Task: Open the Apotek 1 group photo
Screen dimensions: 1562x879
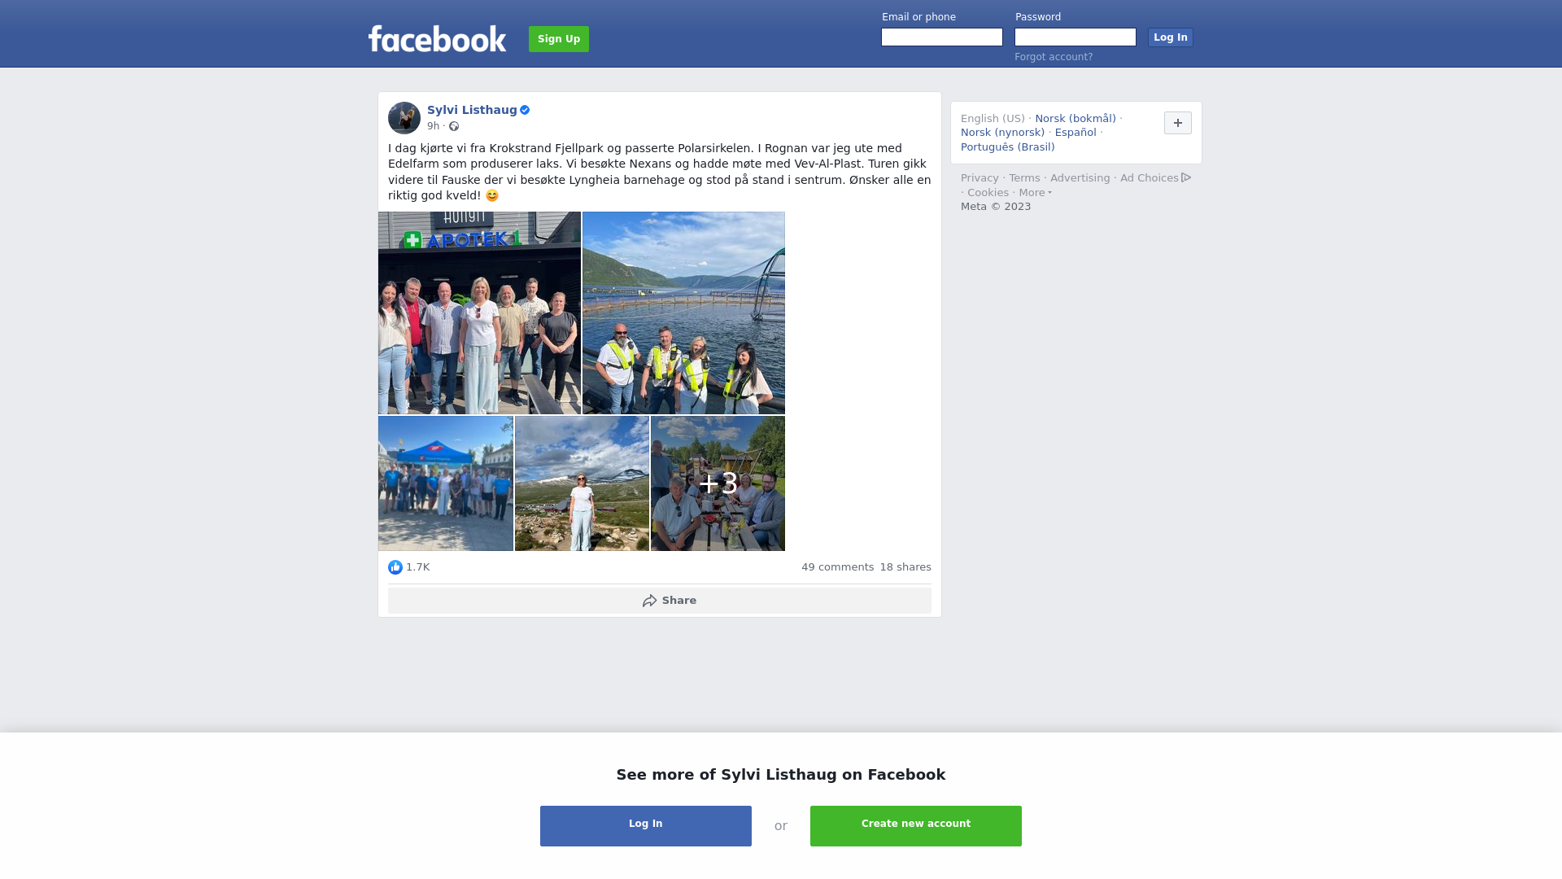Action: (479, 313)
